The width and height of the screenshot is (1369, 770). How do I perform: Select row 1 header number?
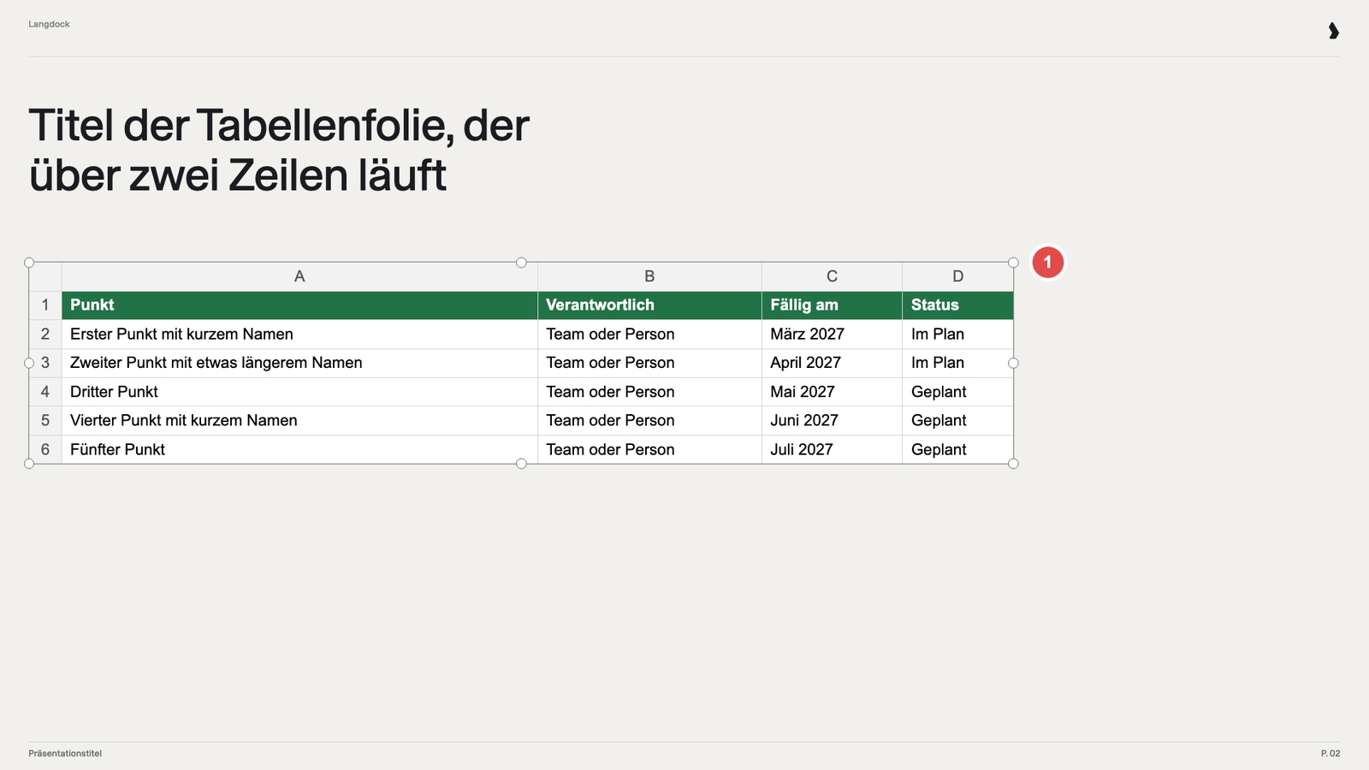(45, 305)
